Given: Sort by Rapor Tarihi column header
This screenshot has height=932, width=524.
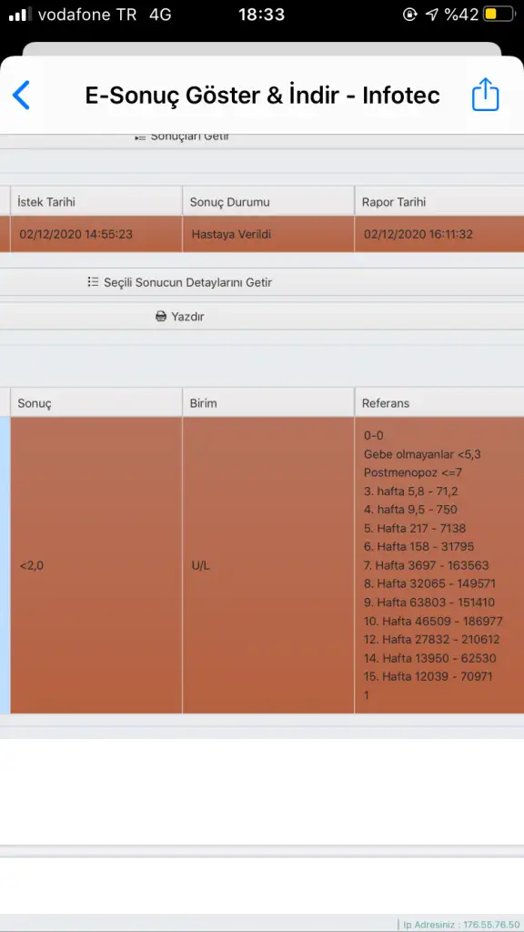Looking at the screenshot, I should [439, 201].
